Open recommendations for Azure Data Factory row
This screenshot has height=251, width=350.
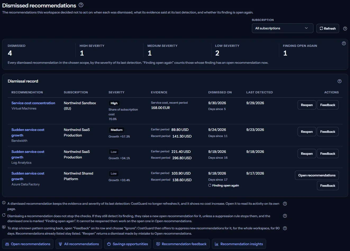click(x=317, y=175)
